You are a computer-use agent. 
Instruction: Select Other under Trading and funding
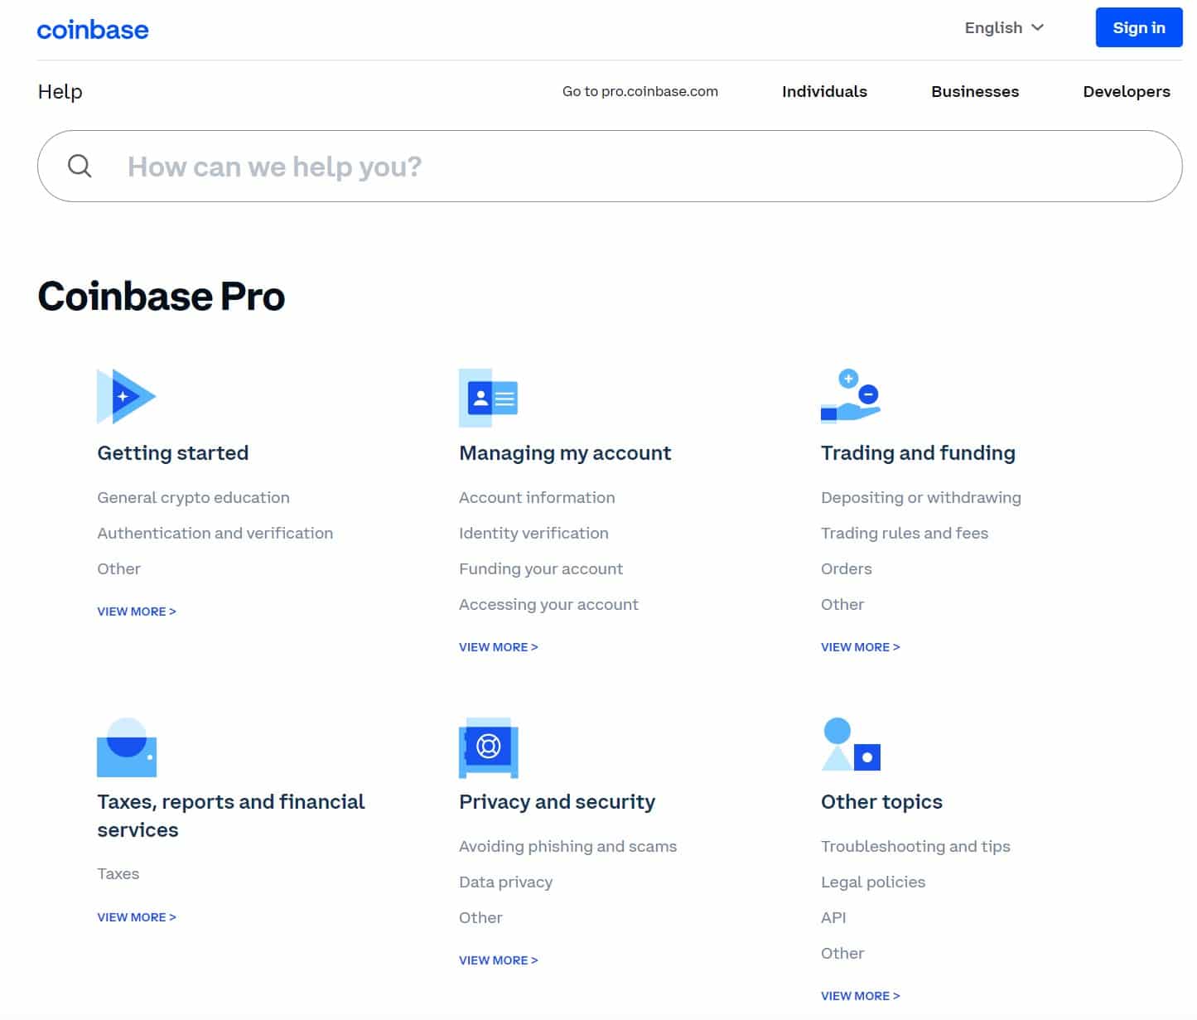click(842, 604)
